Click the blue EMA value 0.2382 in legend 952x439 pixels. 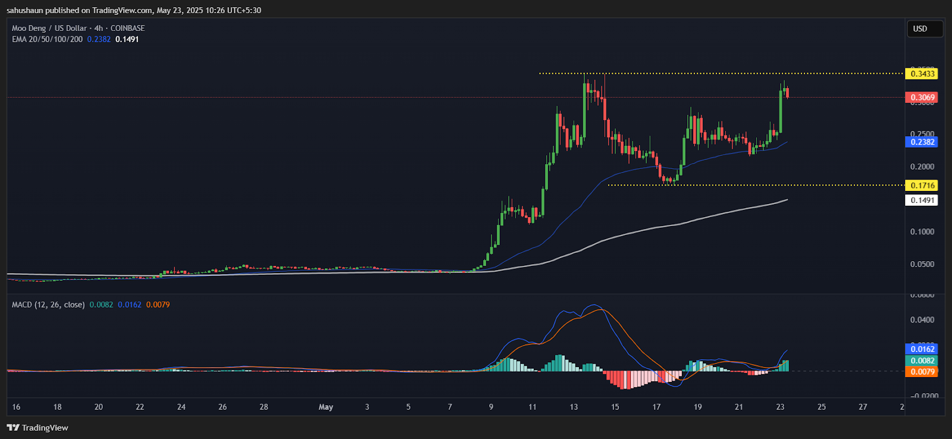click(99, 39)
